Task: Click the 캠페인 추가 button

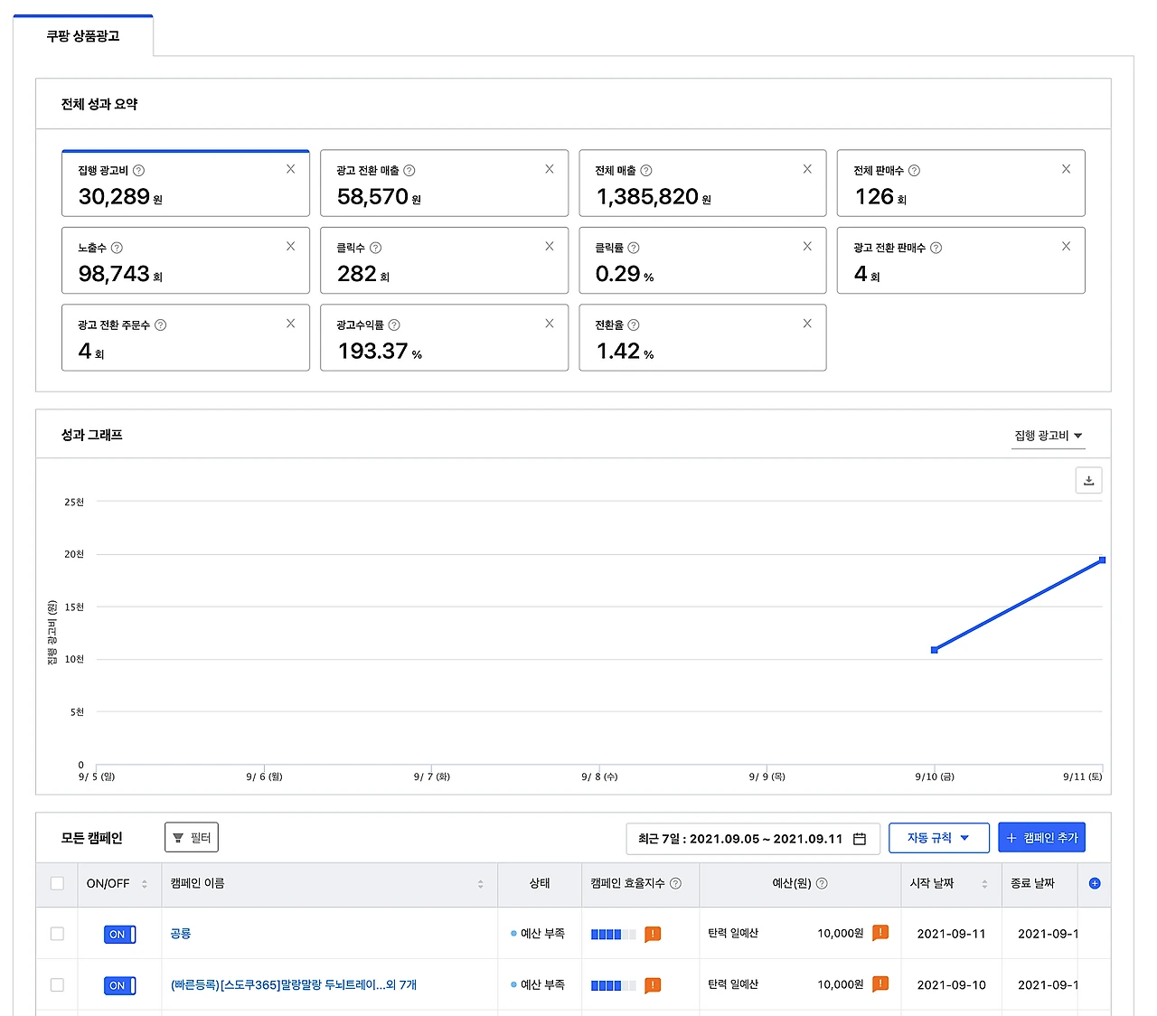Action: coord(1042,838)
